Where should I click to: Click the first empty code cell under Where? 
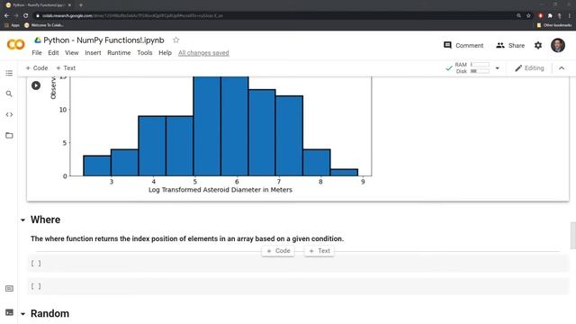(298, 264)
